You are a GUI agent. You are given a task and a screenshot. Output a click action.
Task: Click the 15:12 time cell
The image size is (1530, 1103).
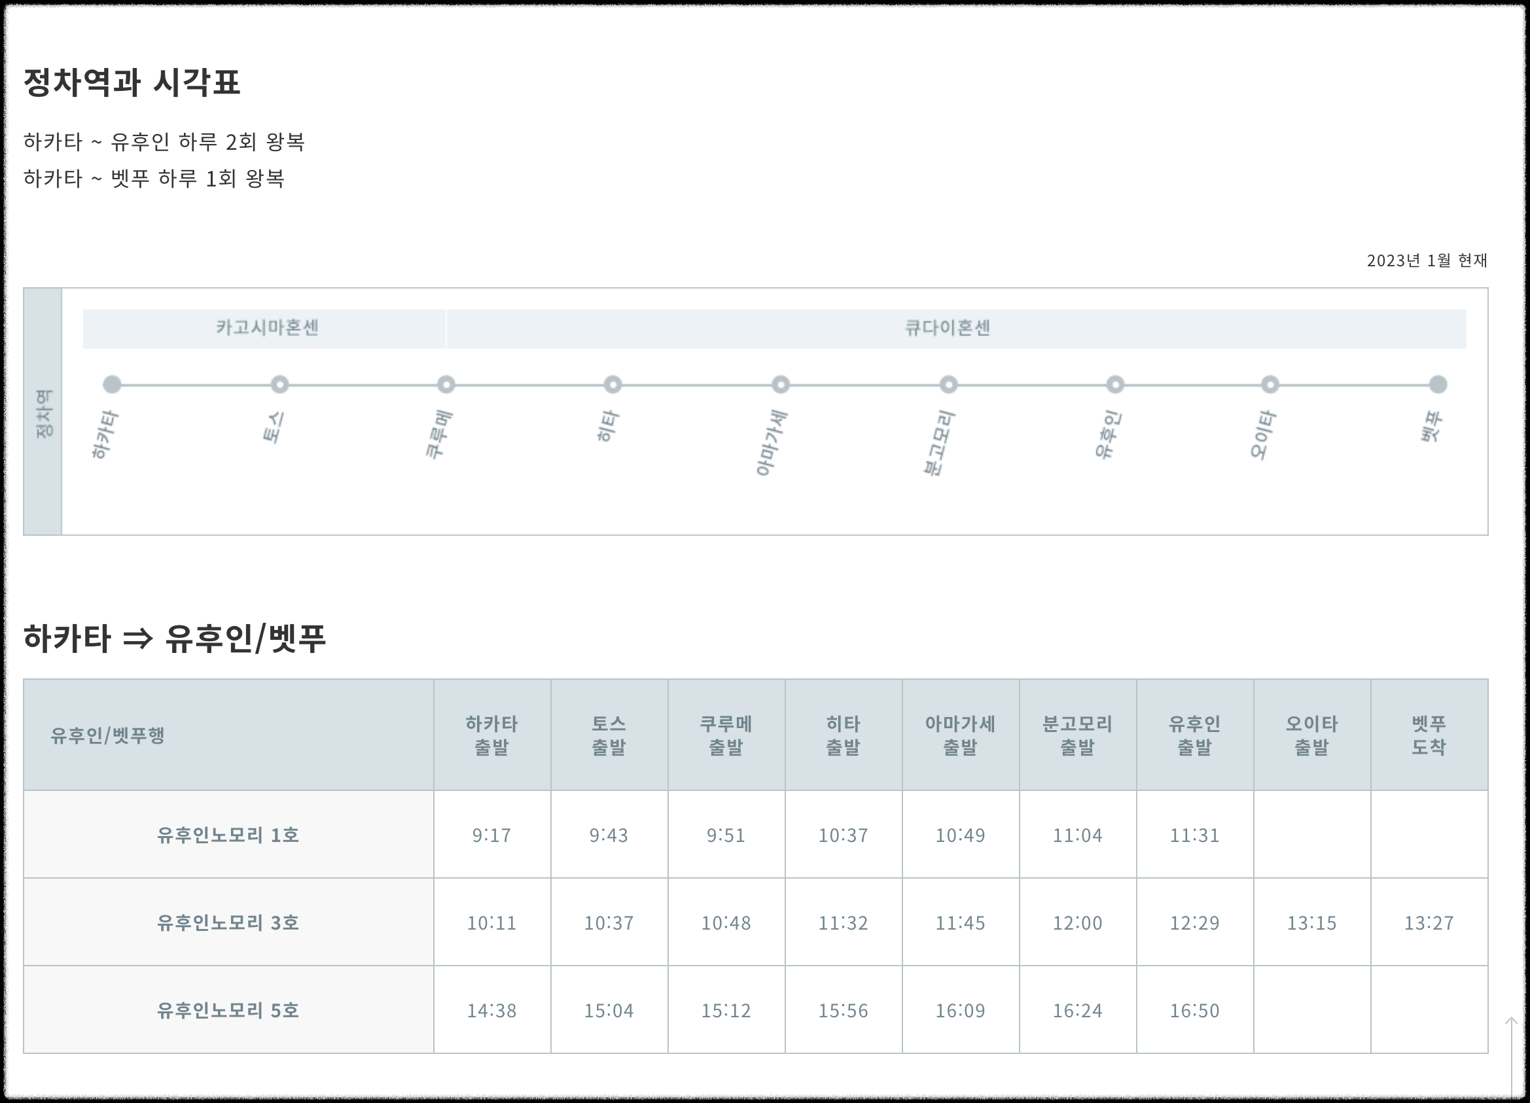(x=726, y=1010)
